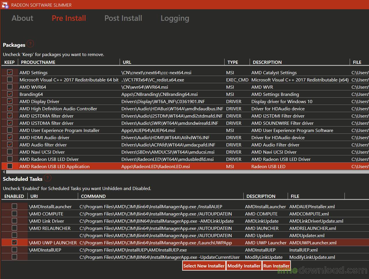Viewport: 369px width, 279px height.
Task: Enable the \AMD RELAUNCHER scheduled task
Action: (14, 228)
